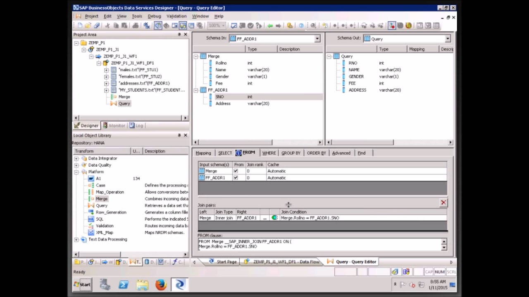Switch to the WHERE tab

click(269, 153)
